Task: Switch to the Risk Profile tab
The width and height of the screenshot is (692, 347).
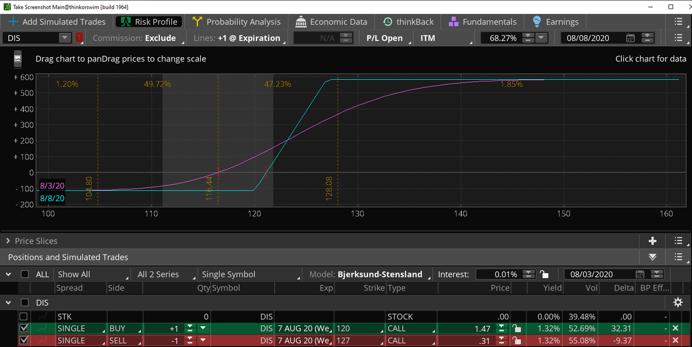Action: point(149,22)
